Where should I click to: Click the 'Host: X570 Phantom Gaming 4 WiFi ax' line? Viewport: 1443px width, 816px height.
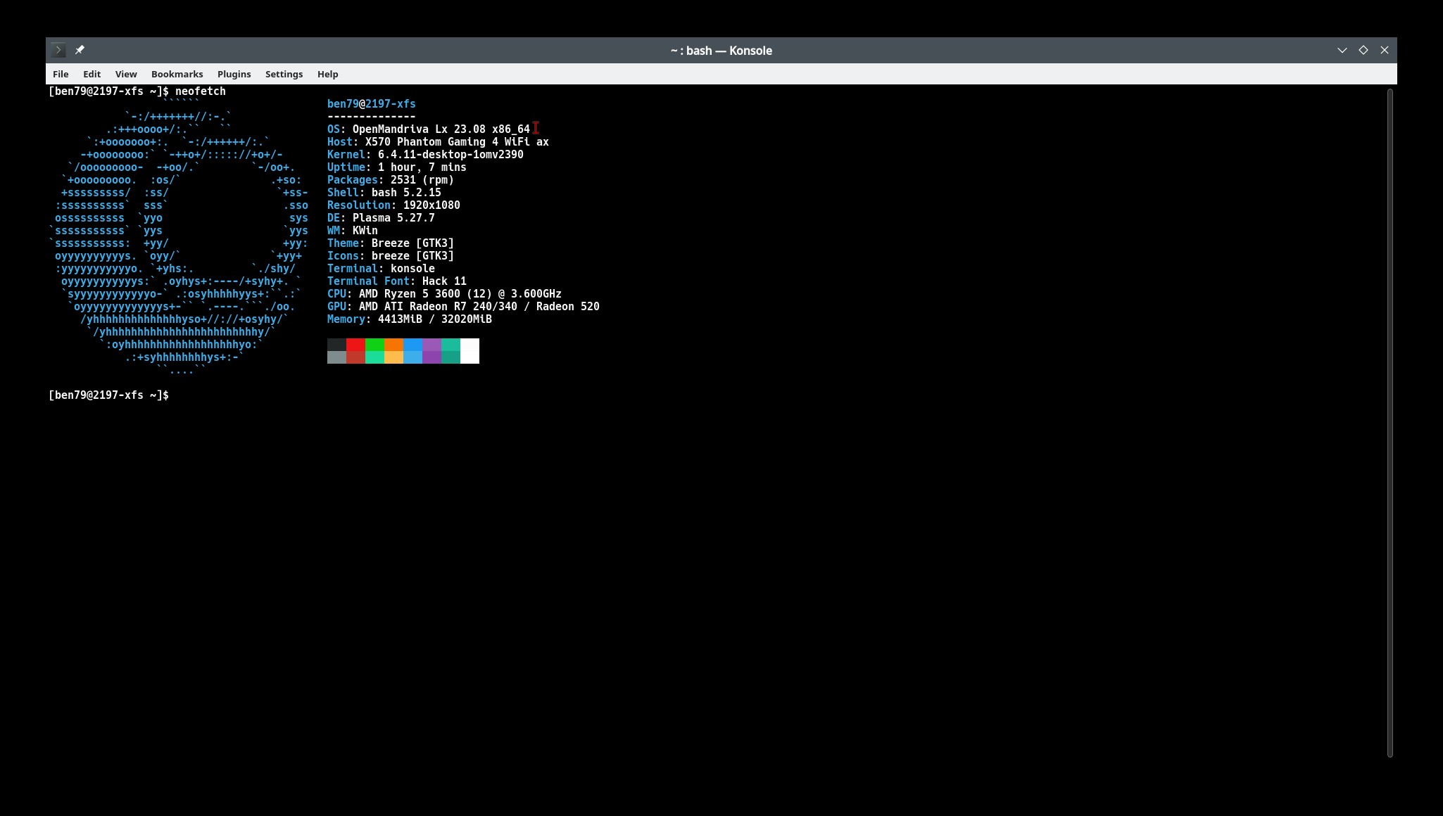tap(438, 142)
